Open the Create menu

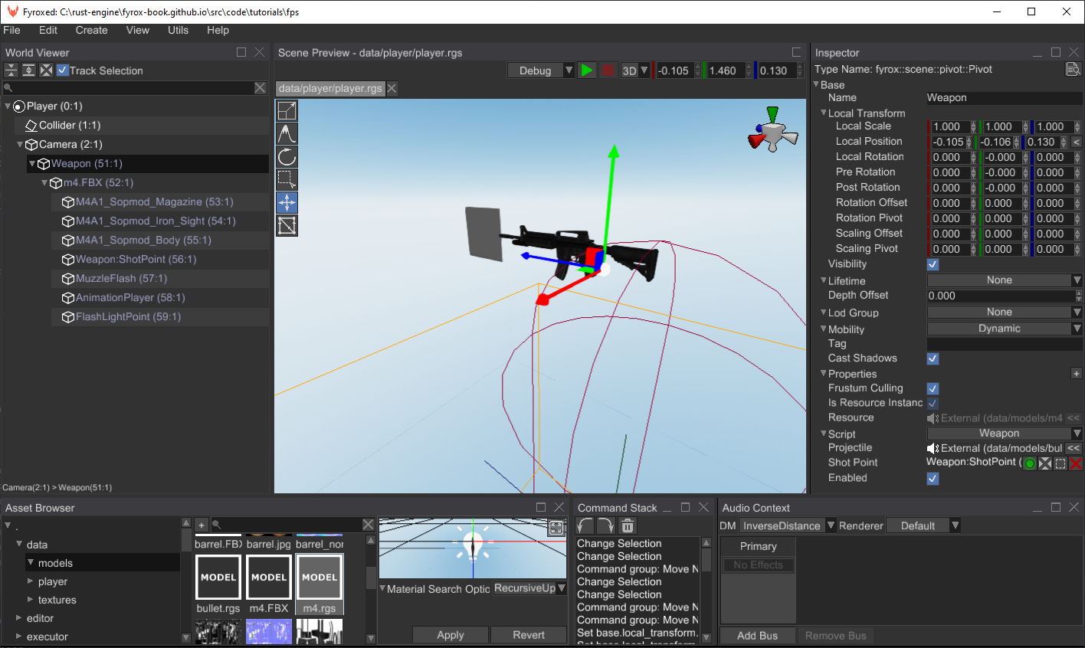click(91, 30)
